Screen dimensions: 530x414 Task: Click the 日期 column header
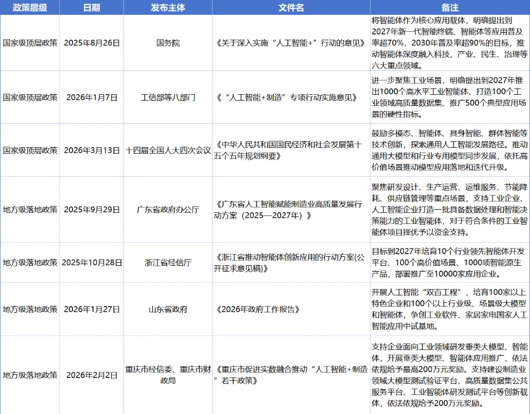click(92, 7)
